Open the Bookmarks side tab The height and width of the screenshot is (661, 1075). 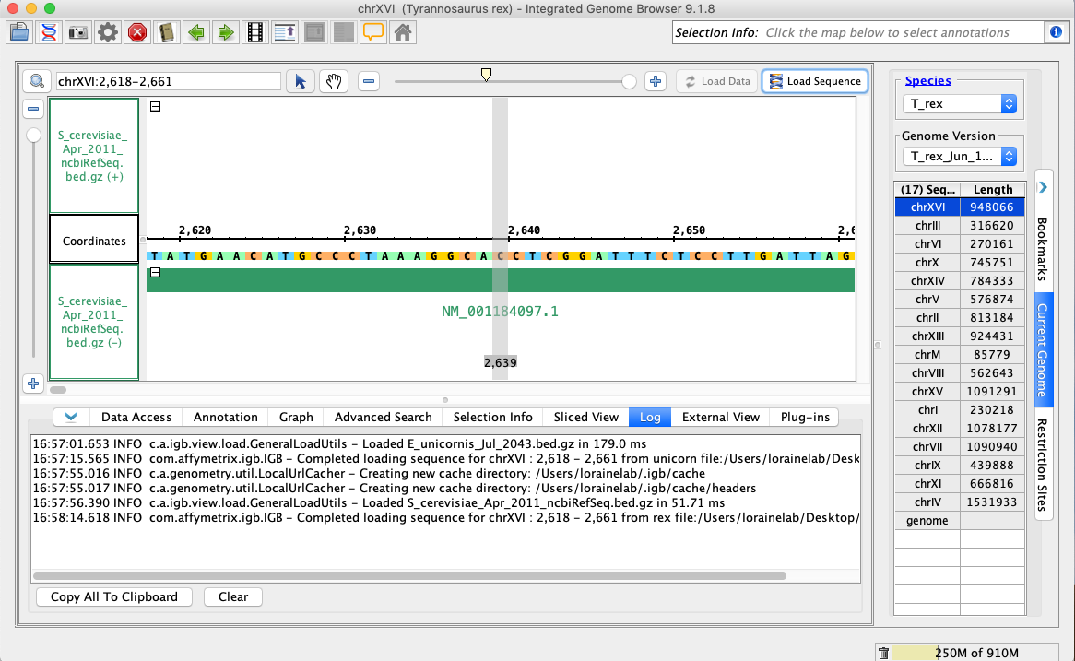[1043, 249]
